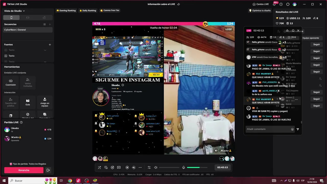Add a new scene in Secuencias
The image size is (327, 184).
(50, 24)
